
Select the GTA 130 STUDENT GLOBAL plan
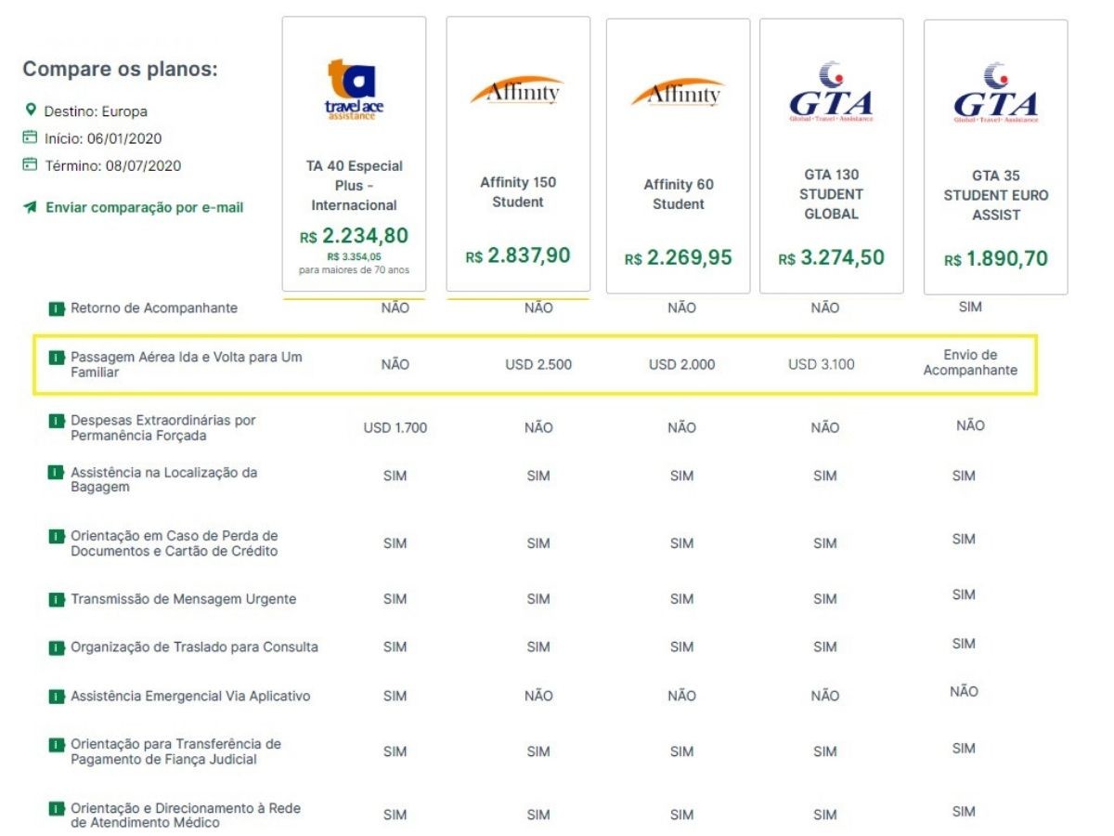click(831, 194)
